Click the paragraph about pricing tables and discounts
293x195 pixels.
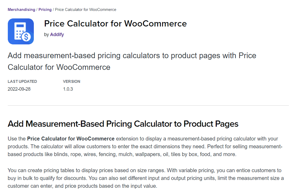point(144,178)
